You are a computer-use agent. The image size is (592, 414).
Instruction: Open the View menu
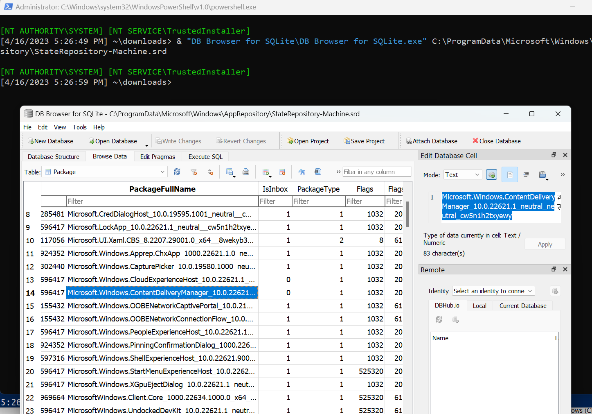pos(60,127)
